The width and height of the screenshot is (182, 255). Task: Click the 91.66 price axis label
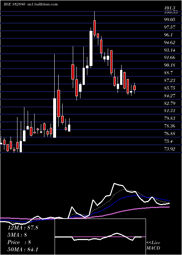click(x=170, y=58)
